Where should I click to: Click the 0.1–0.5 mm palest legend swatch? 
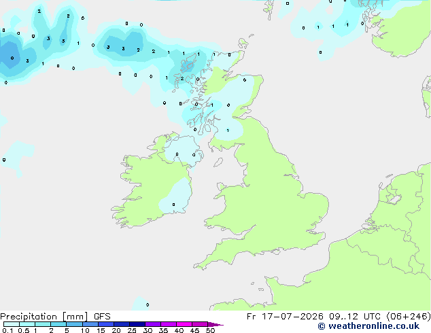[12, 324]
